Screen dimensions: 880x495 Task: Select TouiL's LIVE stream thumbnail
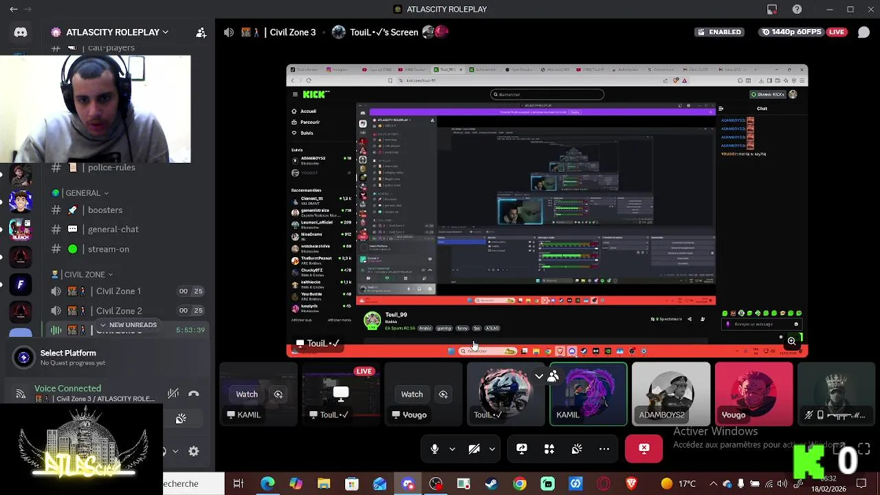pyautogui.click(x=340, y=394)
